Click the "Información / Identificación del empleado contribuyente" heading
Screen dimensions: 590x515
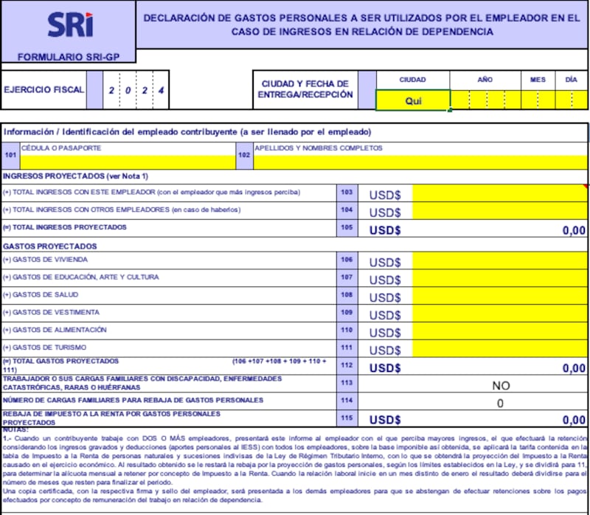pos(187,132)
